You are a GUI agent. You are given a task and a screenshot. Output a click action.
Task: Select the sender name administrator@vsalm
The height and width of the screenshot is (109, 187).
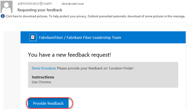tap(35, 4)
